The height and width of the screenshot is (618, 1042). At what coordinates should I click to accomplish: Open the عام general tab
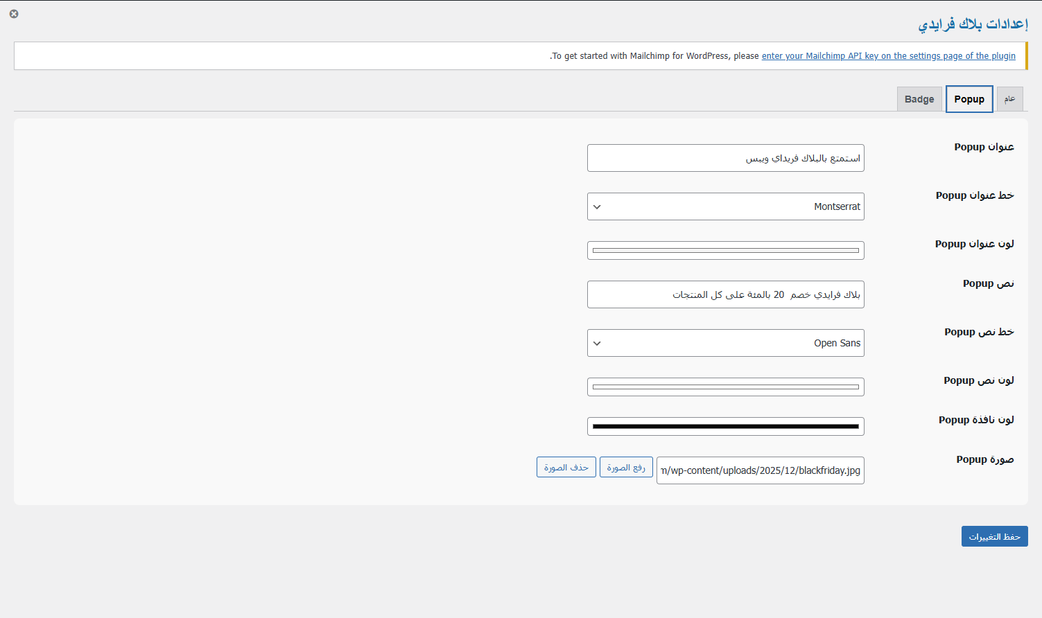(x=1009, y=99)
